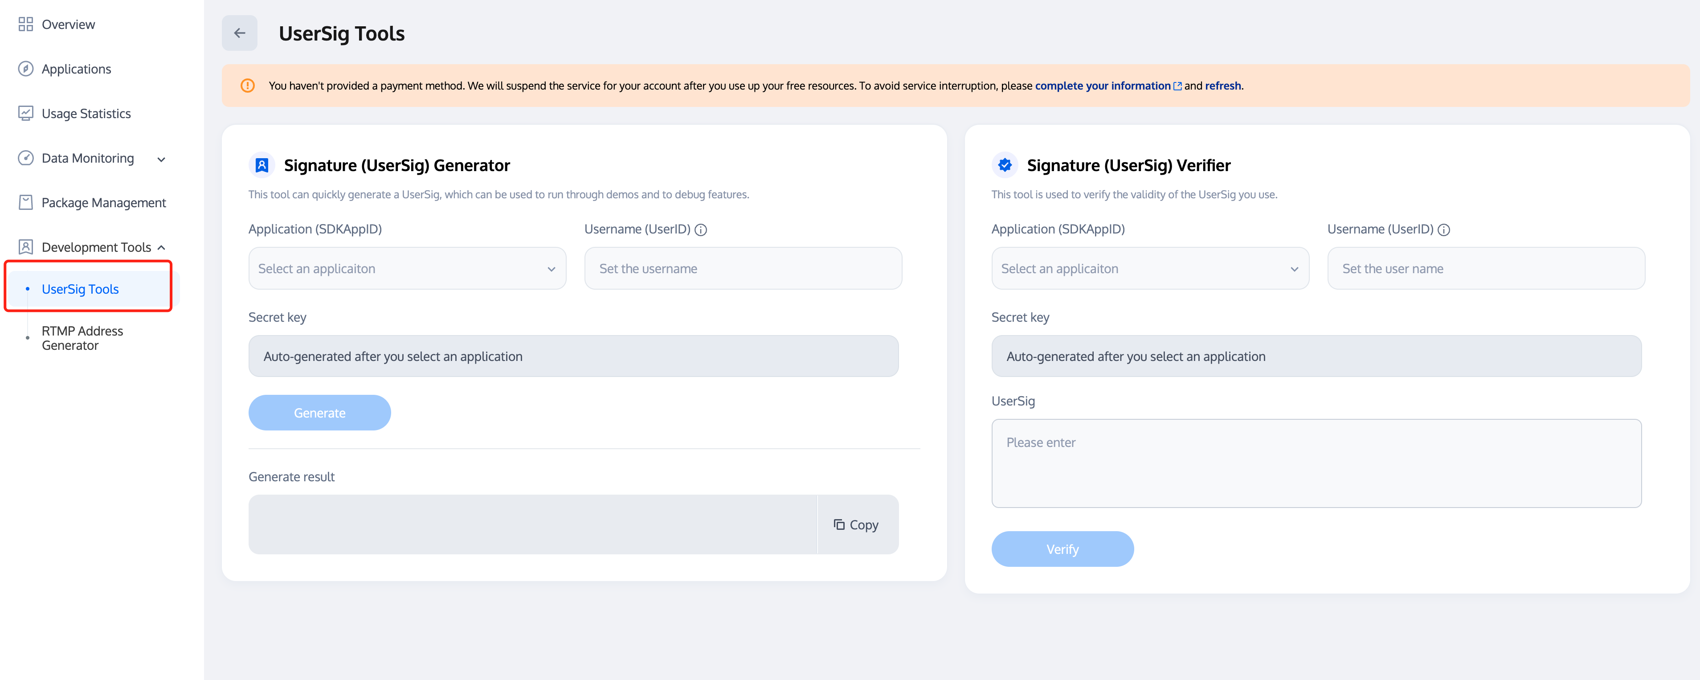Click the Usage Statistics chart icon

(26, 113)
